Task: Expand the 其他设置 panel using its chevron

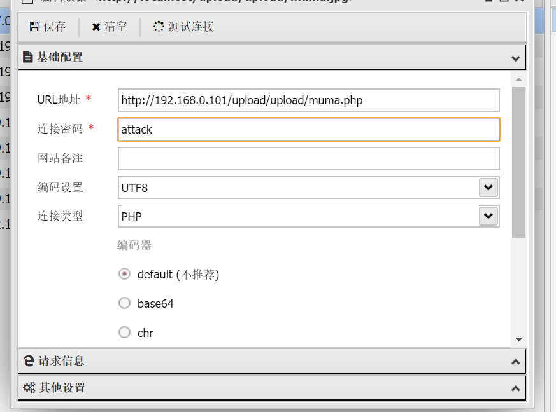Action: click(516, 388)
